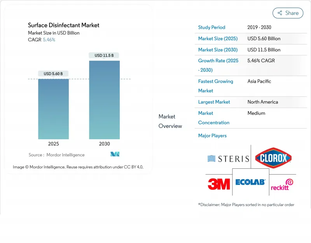Screen dimensions: 311x243
Task: Click the Fastest Growing Market label
Action: [x=215, y=86]
